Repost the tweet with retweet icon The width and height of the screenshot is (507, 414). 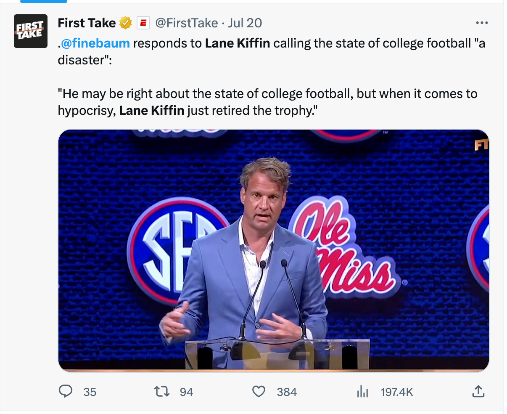(162, 392)
